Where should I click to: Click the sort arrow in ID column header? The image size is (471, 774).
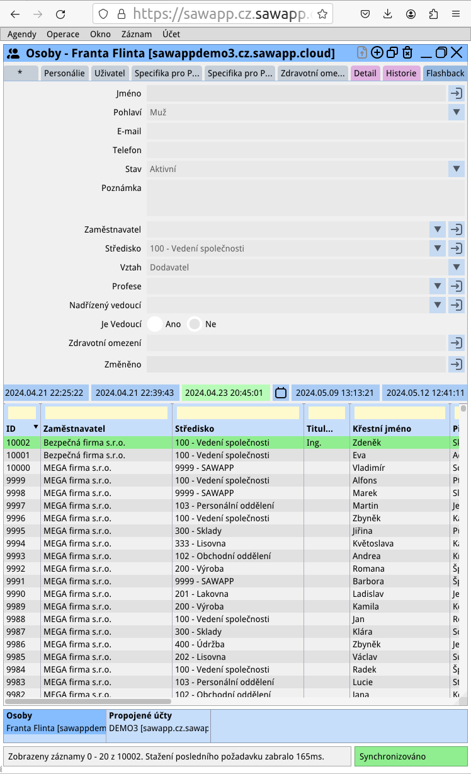(35, 427)
